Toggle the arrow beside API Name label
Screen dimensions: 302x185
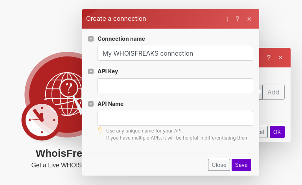(91, 104)
